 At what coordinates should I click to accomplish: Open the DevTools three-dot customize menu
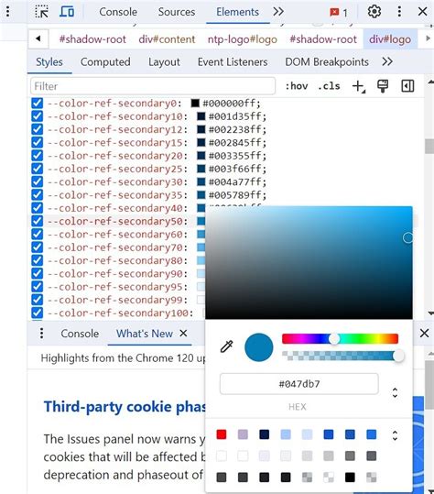pos(399,12)
